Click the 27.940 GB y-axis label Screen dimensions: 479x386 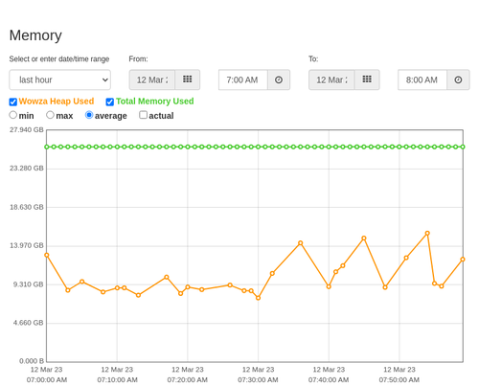click(x=27, y=129)
